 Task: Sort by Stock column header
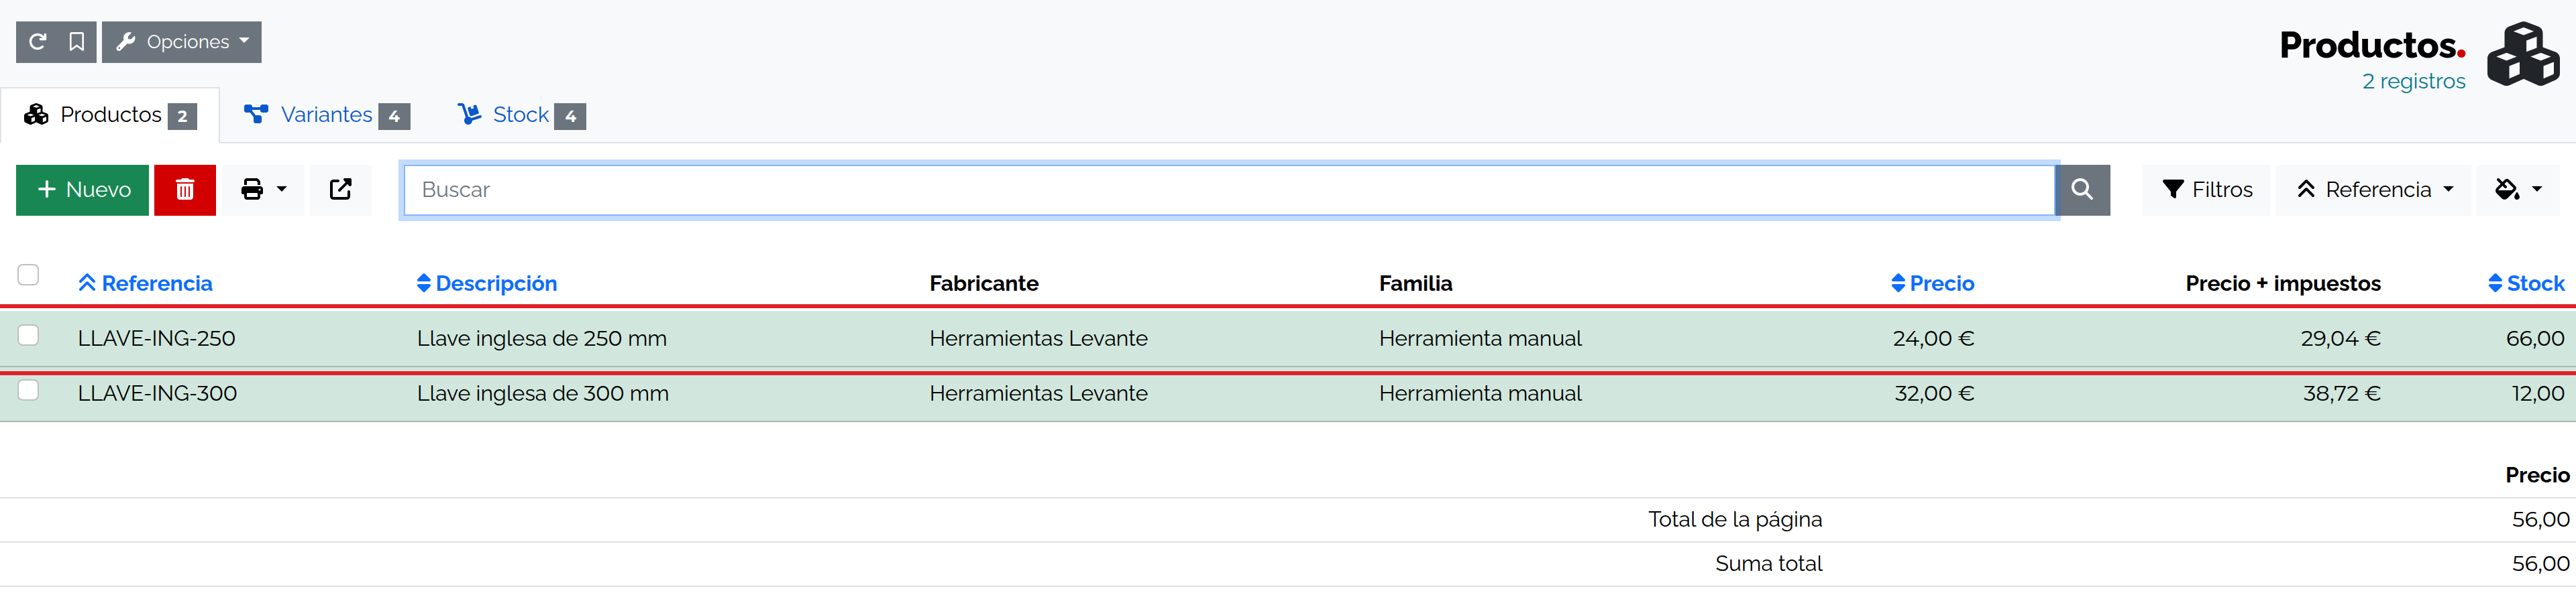click(2526, 283)
